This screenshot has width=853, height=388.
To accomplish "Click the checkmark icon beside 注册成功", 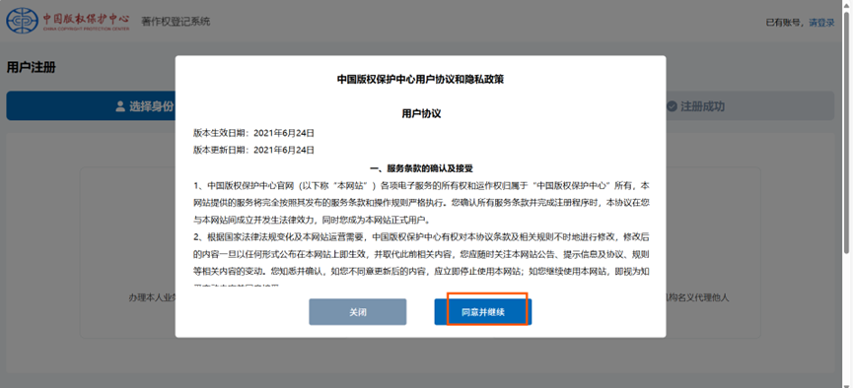I will 672,106.
